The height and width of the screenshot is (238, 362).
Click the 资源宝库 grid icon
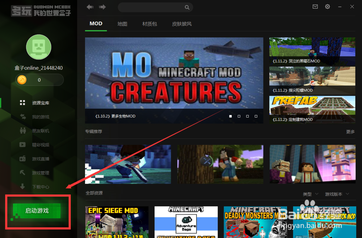point(22,103)
